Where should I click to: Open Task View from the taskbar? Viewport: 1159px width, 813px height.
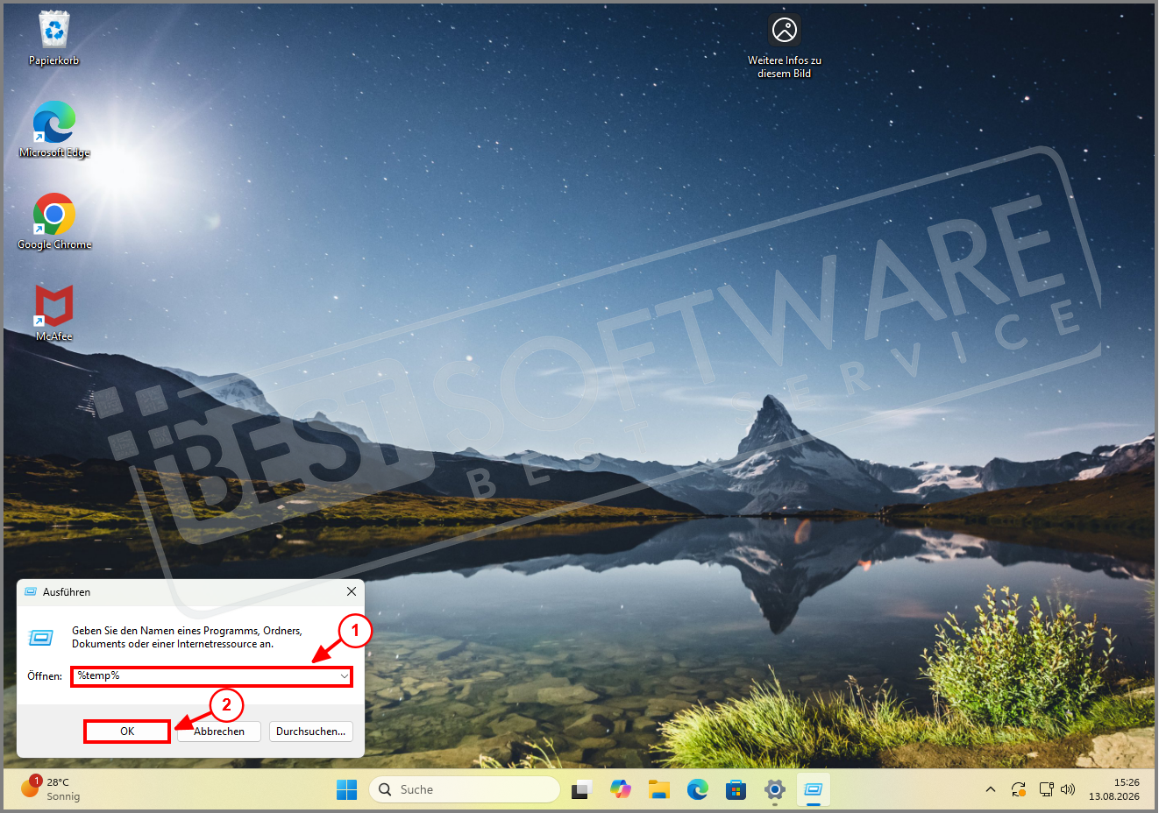(581, 790)
